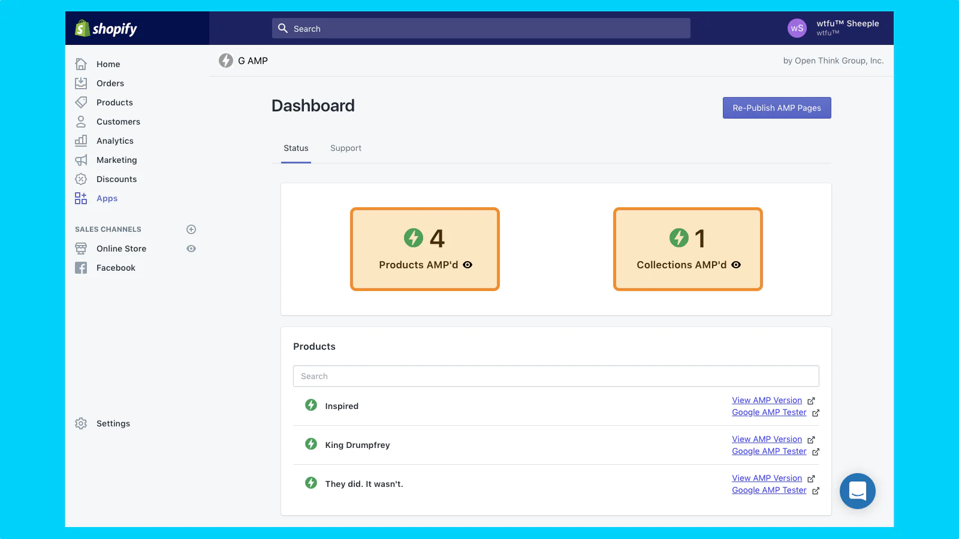
Task: View the Online Store with eye icon
Action: pyautogui.click(x=191, y=249)
